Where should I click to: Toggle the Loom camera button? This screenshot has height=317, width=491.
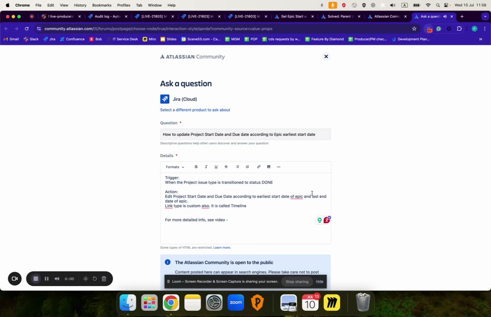(15, 279)
